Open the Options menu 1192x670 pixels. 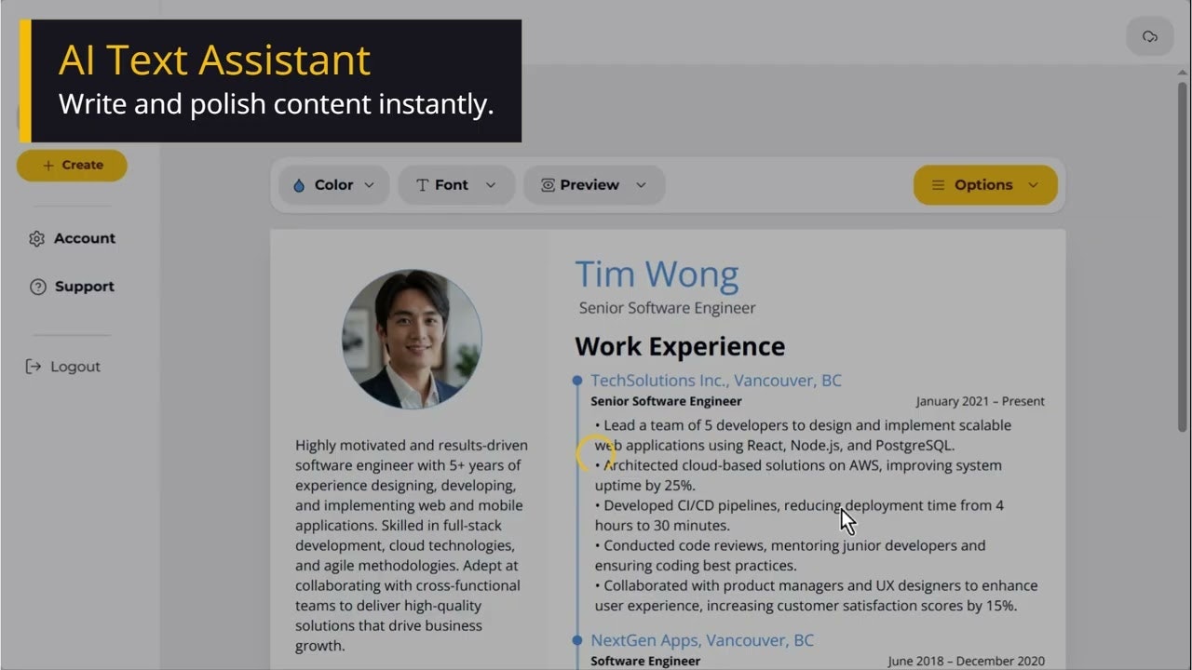(985, 185)
